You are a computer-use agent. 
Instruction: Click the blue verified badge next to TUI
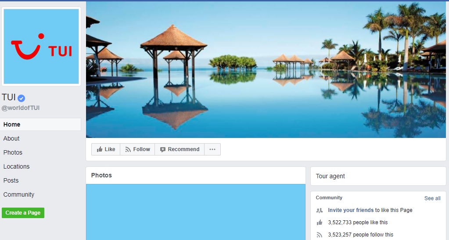[22, 98]
